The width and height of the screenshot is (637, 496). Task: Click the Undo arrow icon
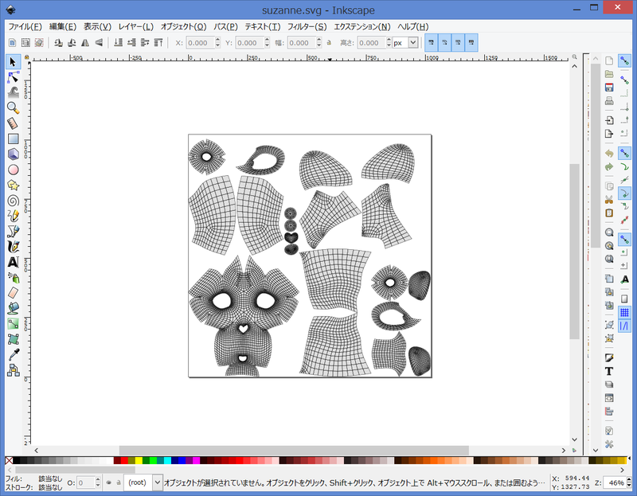click(609, 153)
